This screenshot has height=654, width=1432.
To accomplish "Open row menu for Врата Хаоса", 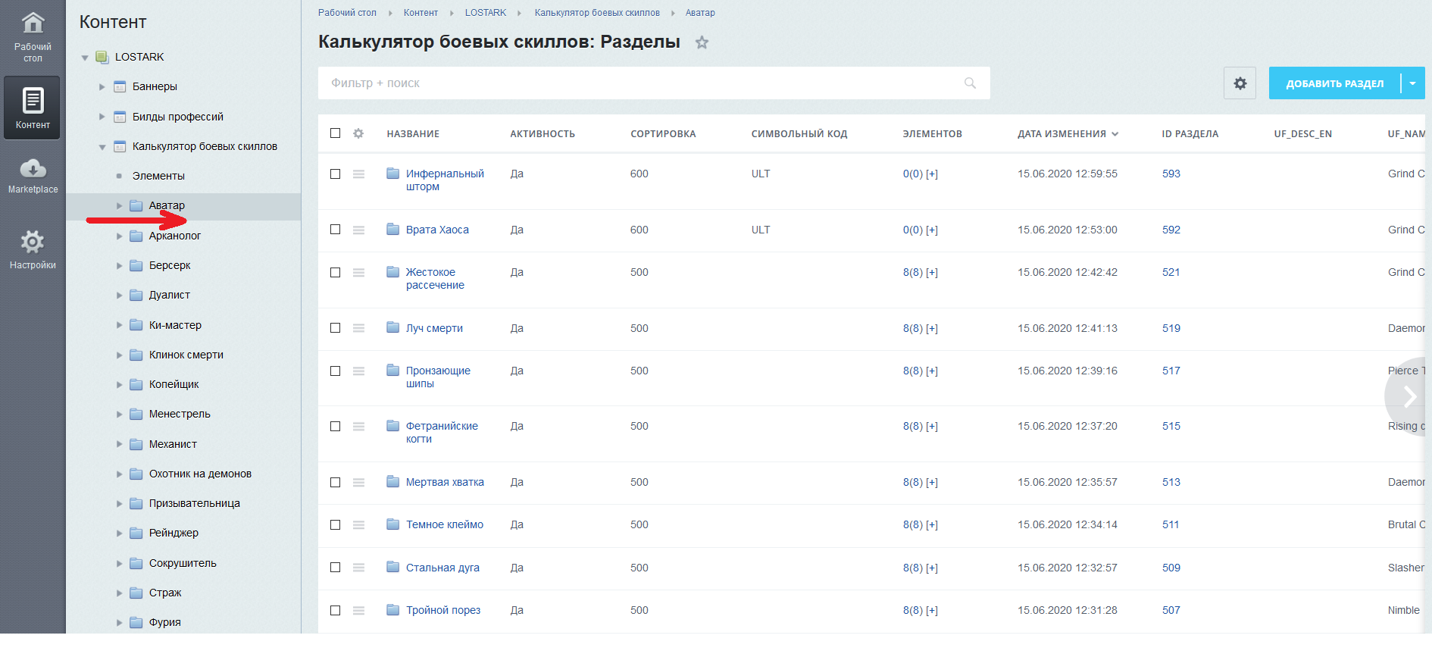I will coord(358,230).
